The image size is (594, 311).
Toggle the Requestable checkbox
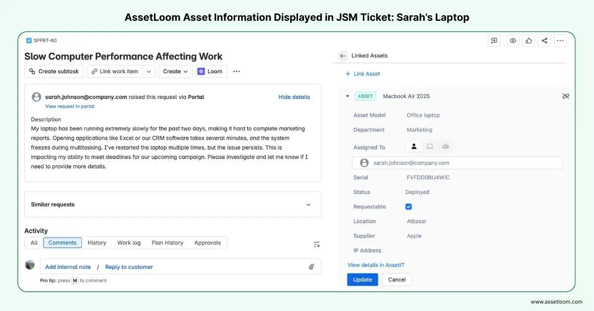point(408,207)
